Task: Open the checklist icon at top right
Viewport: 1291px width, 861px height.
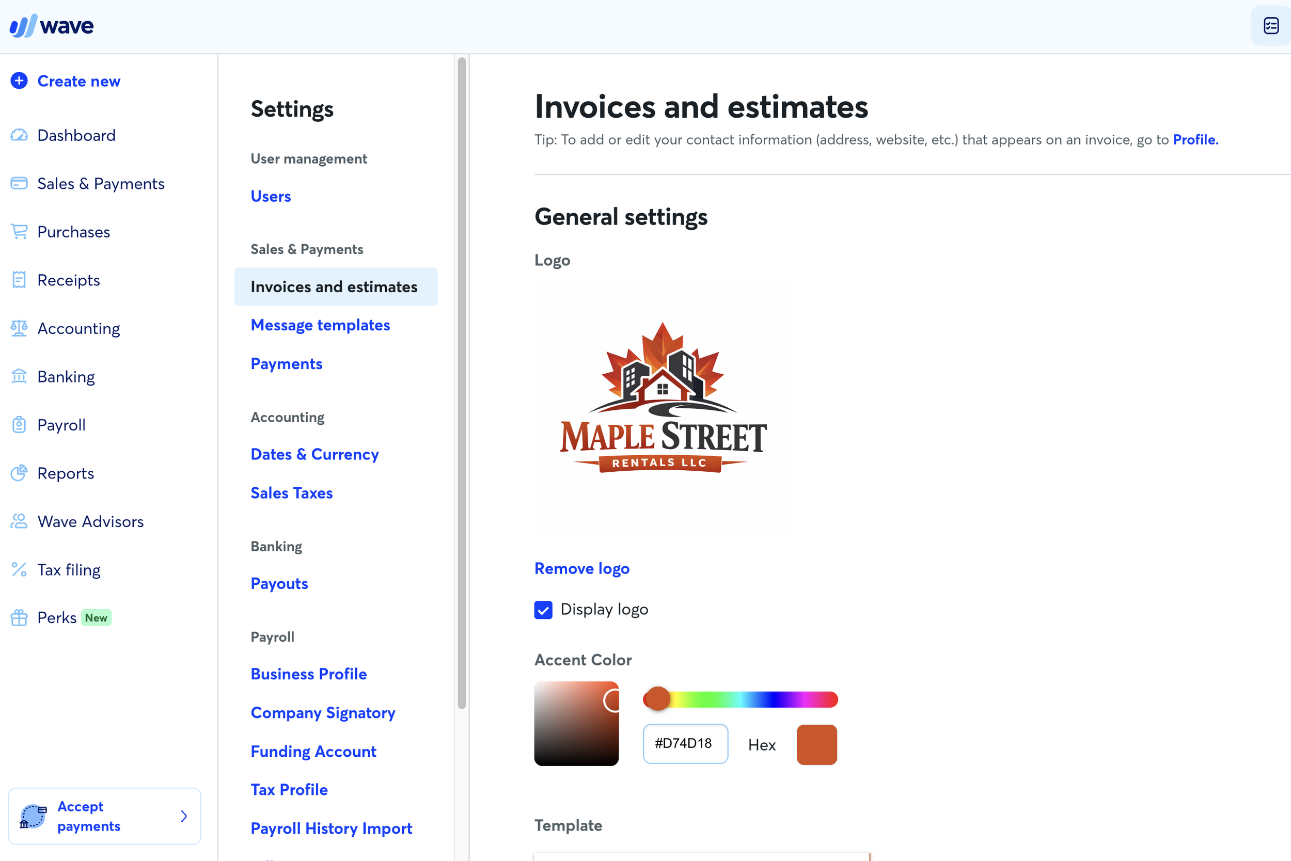Action: 1271,26
